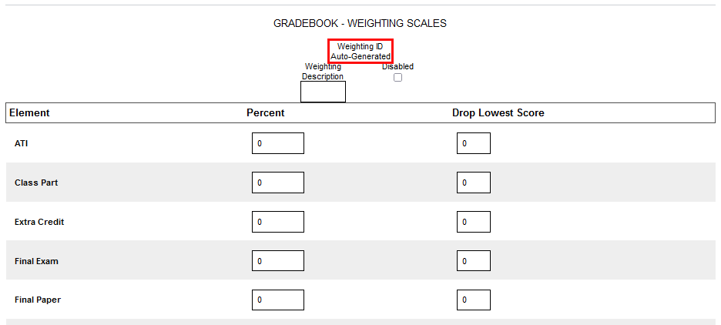Toggle the Disabled checkbox

(397, 77)
